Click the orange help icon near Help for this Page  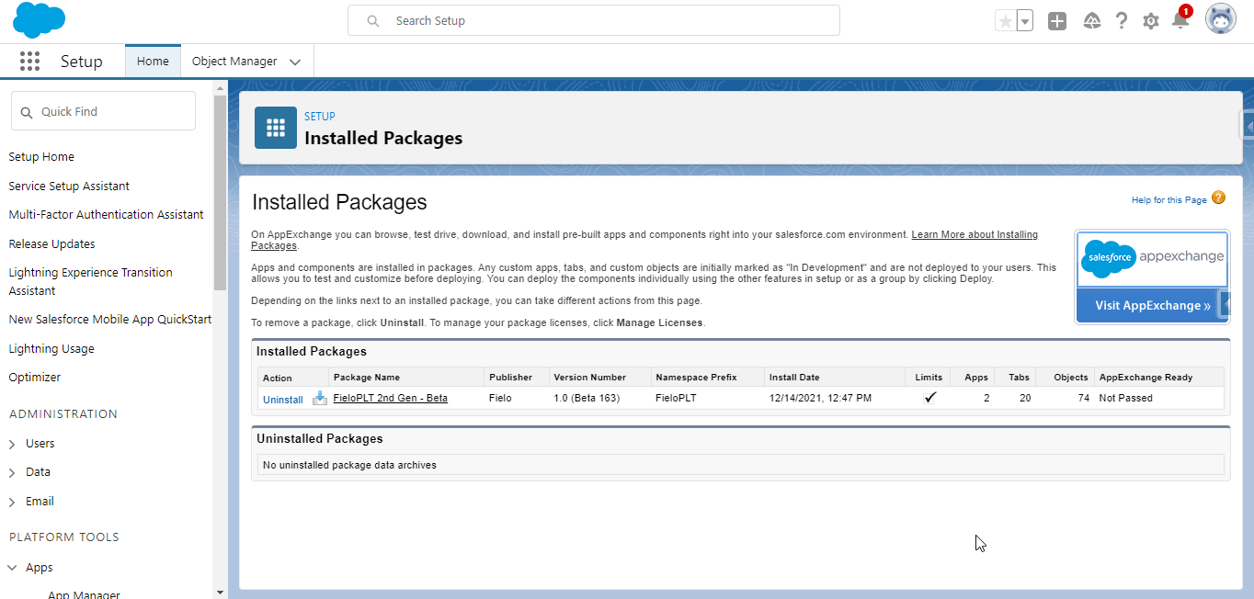(x=1218, y=198)
